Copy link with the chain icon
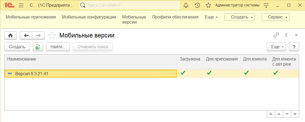This screenshot has height=122, width=305. click(x=276, y=35)
